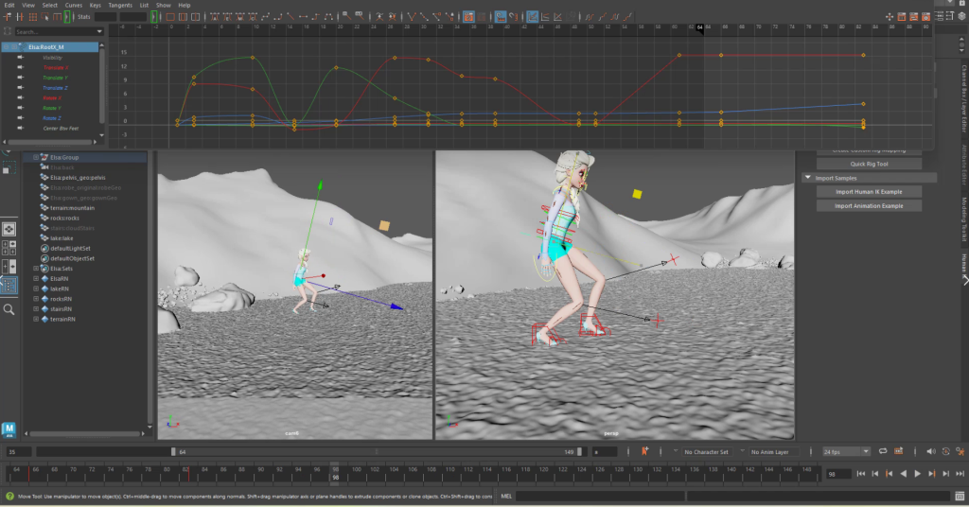Click the time slider current frame marker at 98
969x507 pixels.
[335, 473]
